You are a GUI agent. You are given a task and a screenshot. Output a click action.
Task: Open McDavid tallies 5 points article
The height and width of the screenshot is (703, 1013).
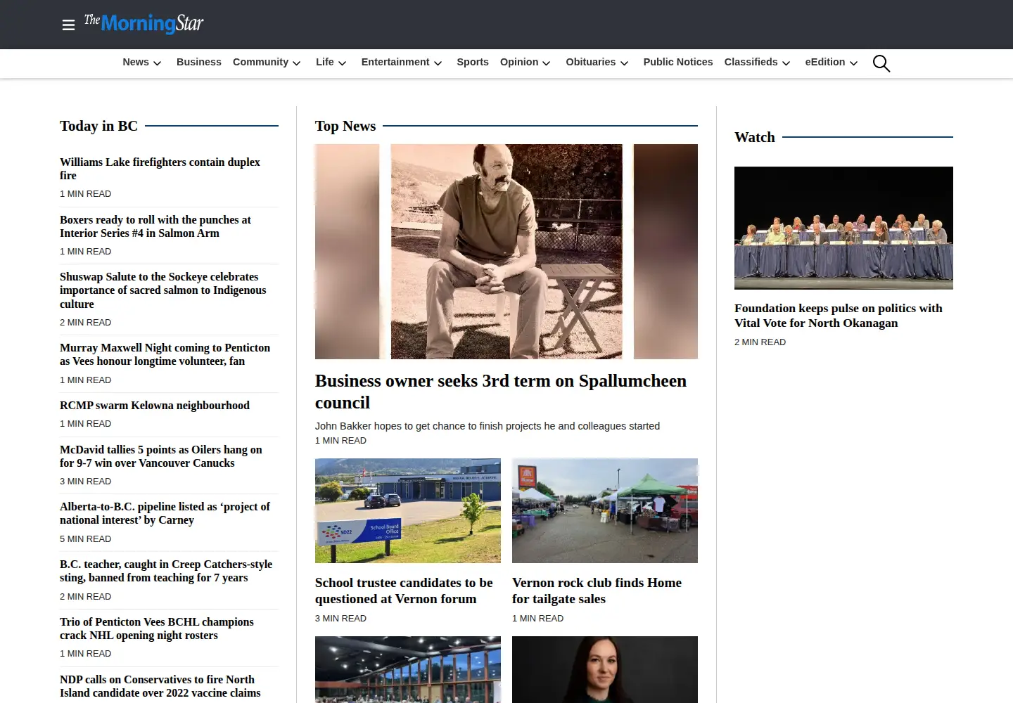click(161, 456)
